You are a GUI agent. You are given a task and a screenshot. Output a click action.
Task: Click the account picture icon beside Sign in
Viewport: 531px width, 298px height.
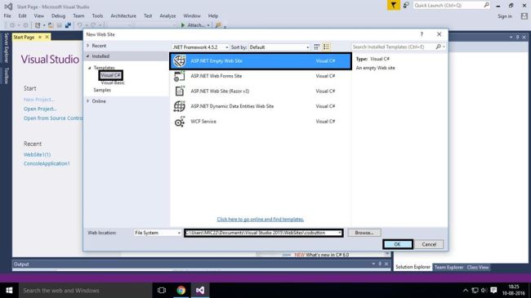(524, 16)
